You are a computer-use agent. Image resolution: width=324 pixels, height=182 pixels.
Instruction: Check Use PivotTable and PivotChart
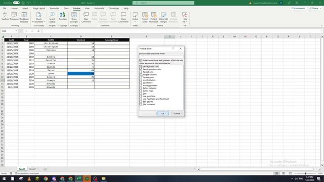[x=141, y=99]
